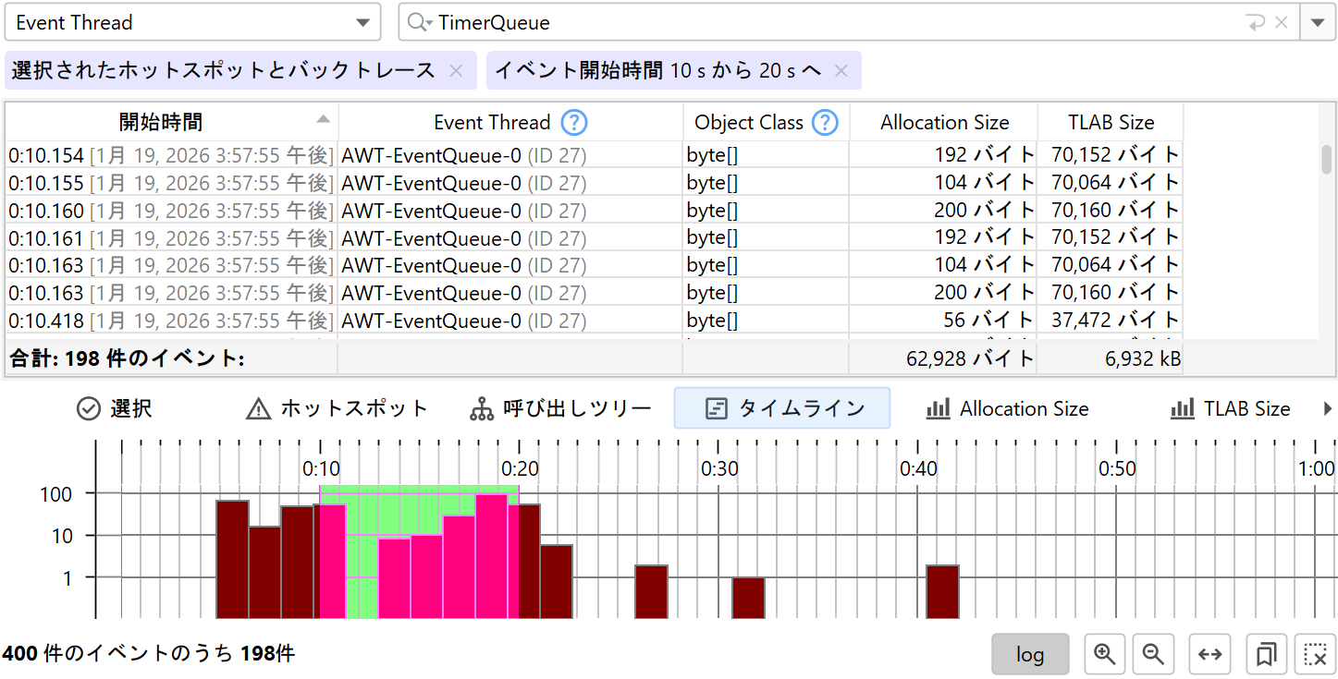
Task: Open help for the Event Thread column
Action: coord(574,122)
